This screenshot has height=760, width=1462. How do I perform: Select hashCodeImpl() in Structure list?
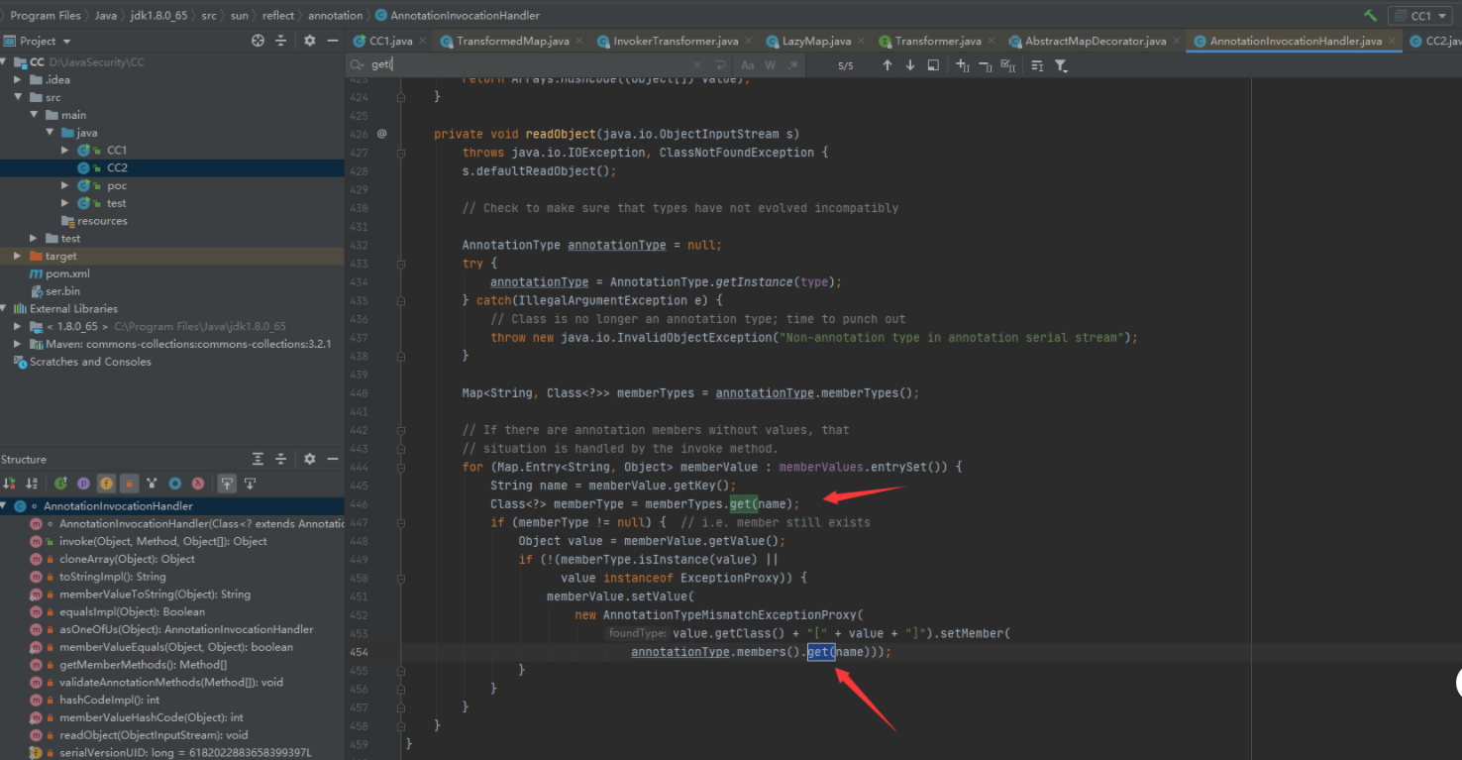(109, 700)
